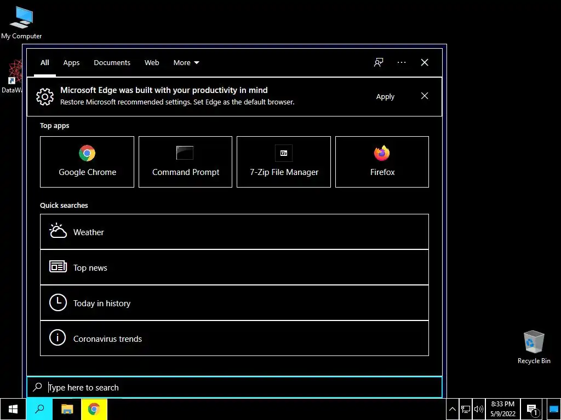Image resolution: width=561 pixels, height=420 pixels.
Task: Open the Action Center notifications icon
Action: [x=532, y=410]
